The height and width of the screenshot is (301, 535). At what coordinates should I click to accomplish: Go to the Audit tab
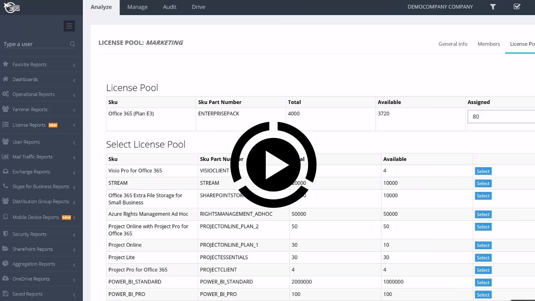coord(170,7)
